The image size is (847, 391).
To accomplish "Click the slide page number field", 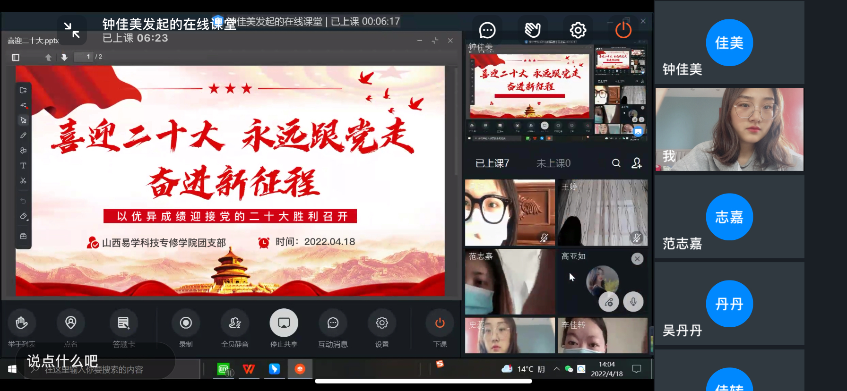I will pyautogui.click(x=84, y=57).
